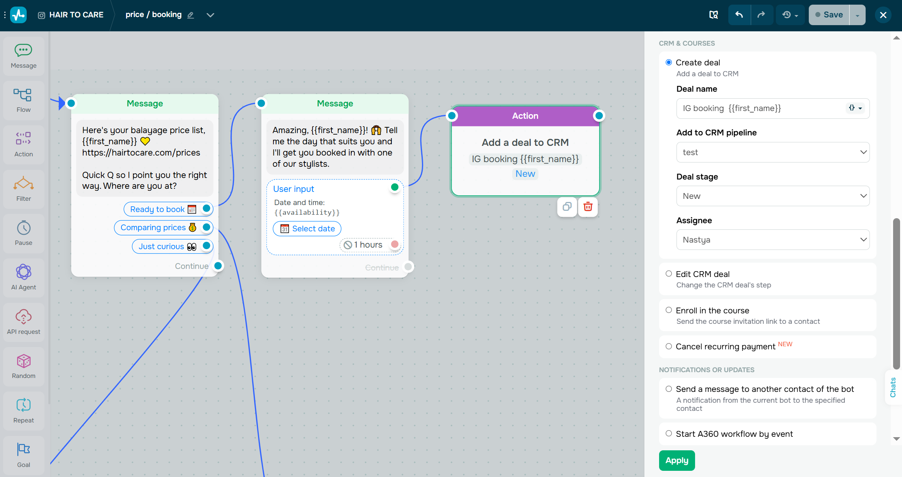Select the Goal block in sidebar

(24, 456)
